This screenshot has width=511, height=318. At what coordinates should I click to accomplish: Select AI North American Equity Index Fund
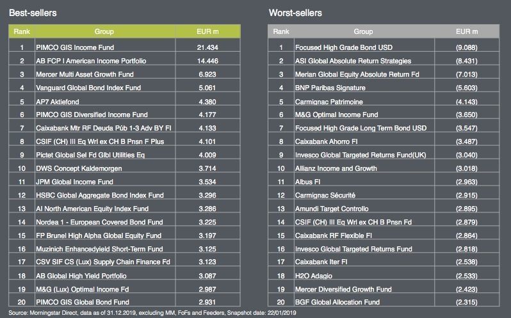92,209
